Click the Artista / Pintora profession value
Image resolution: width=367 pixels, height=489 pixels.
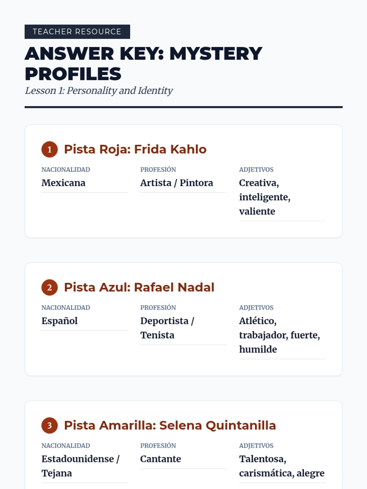point(176,183)
